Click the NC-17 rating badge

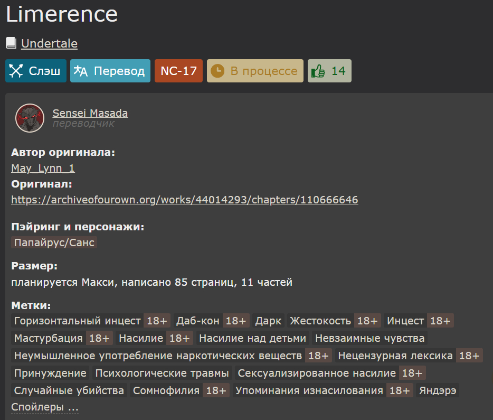(178, 71)
